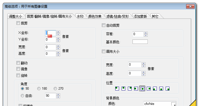Increase crop 高度 with up arrow
Viewport: 199px width, 106px height.
(x=58, y=52)
